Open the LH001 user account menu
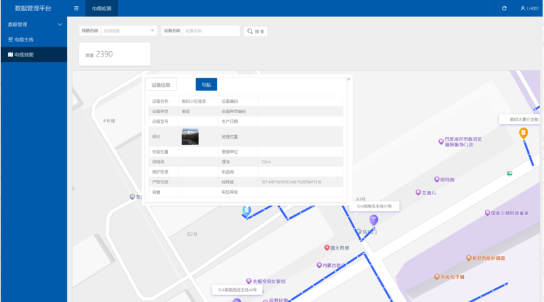 point(528,8)
